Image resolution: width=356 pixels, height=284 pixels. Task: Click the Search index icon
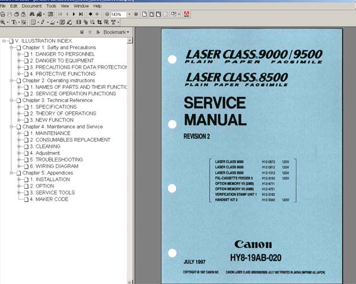click(39, 14)
